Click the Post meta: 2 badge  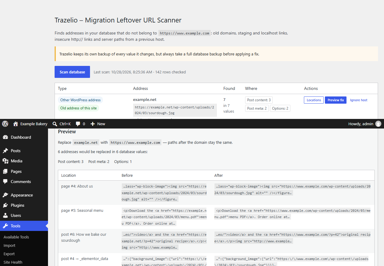click(x=257, y=108)
